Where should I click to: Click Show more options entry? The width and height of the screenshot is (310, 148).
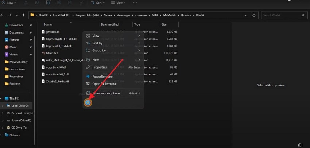pyautogui.click(x=113, y=93)
